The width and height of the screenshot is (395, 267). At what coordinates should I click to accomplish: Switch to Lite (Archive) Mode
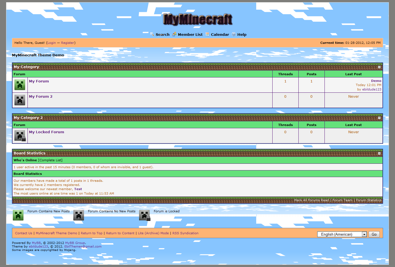pyautogui.click(x=153, y=233)
